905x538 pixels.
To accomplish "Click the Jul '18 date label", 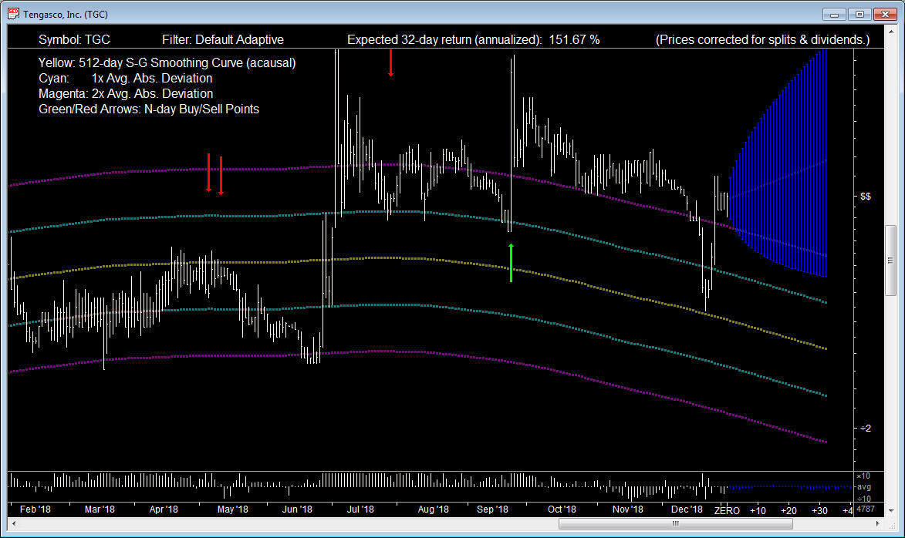I will click(x=360, y=509).
